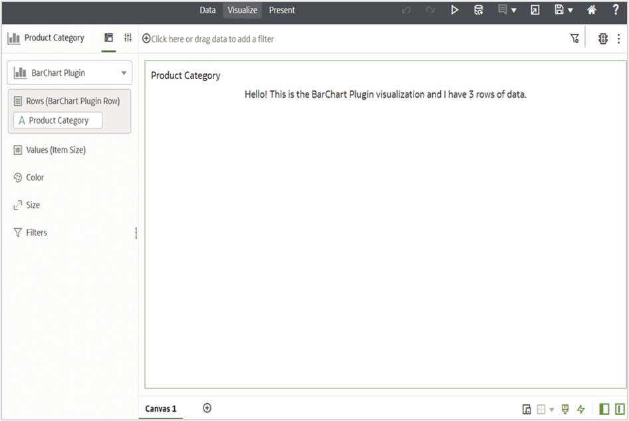Screen dimensions: 629x421
Task: Click the filter bar prompt text
Action: coord(213,39)
